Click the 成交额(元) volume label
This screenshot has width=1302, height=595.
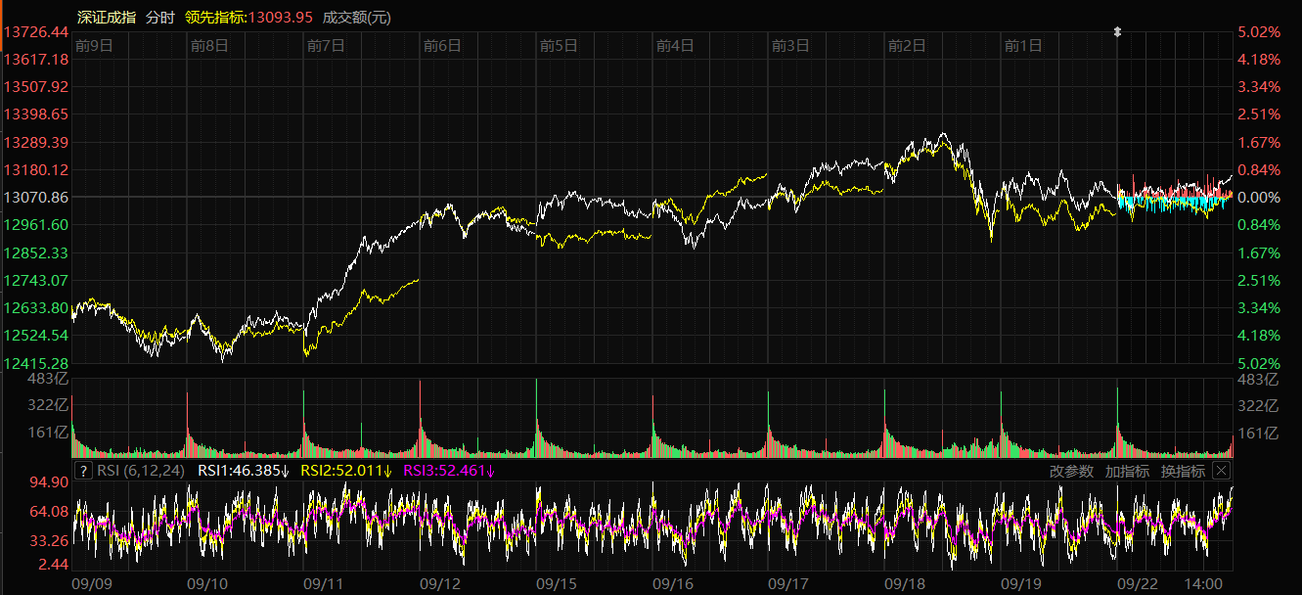pos(357,17)
